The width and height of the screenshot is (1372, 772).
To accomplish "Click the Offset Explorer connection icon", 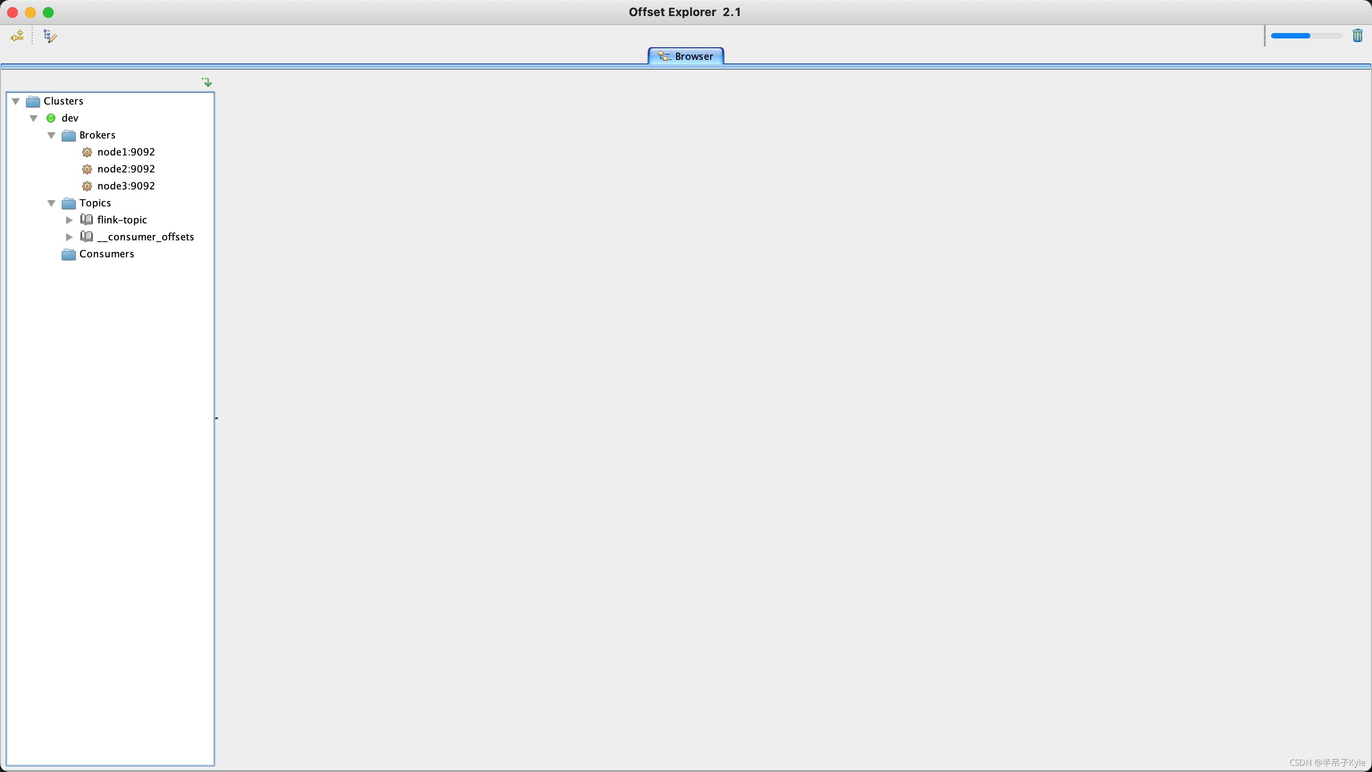I will click(x=17, y=36).
